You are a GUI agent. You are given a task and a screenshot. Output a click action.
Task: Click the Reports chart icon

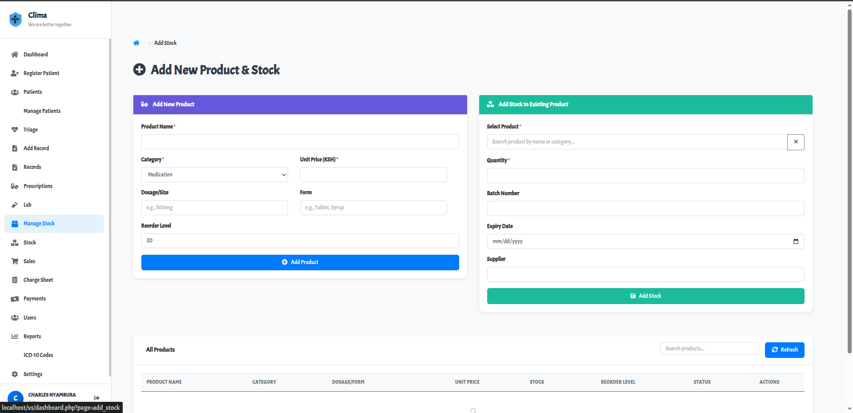pos(15,337)
